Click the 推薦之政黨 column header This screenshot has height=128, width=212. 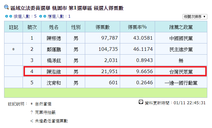(181, 27)
